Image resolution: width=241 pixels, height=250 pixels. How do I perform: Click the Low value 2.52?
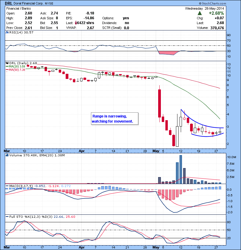28,23
